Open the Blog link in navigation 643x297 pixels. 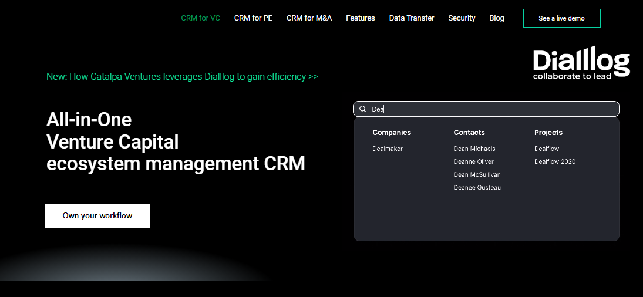point(497,18)
